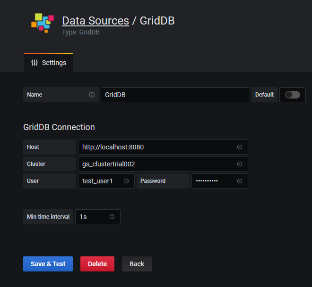Image resolution: width=312 pixels, height=287 pixels.
Task: Click the sliders icon on Settings tab
Action: pos(35,63)
